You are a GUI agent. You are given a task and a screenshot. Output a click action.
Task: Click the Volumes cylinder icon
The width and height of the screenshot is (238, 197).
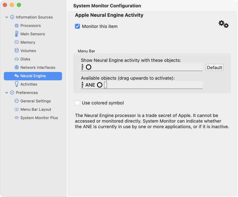click(x=16, y=51)
